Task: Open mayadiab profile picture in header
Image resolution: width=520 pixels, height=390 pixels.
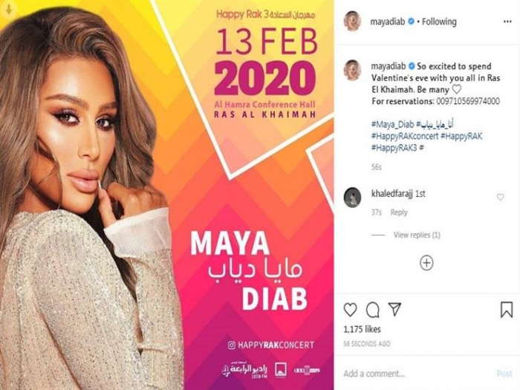Action: point(352,21)
